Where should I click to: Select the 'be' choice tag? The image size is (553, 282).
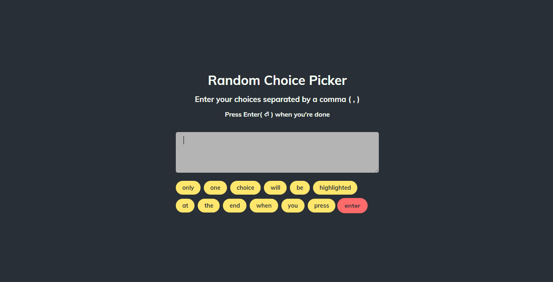pos(300,187)
